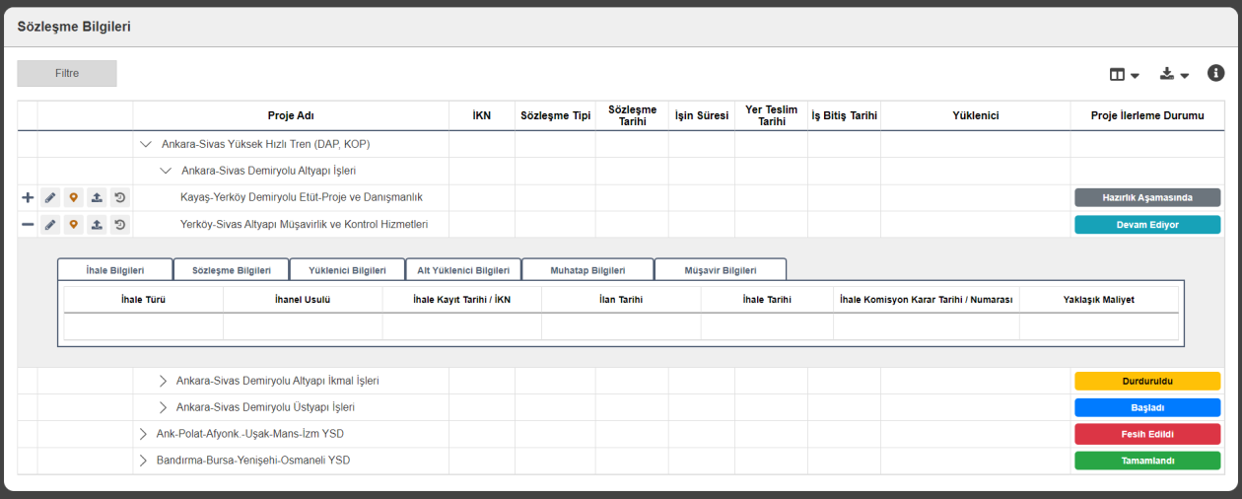Expand Ankara-Sivas Demiryolu Üstyapı İşleri
This screenshot has height=499, width=1242.
pos(164,407)
